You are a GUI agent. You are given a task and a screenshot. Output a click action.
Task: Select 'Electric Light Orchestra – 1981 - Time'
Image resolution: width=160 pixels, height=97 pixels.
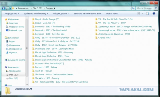coord(50,56)
